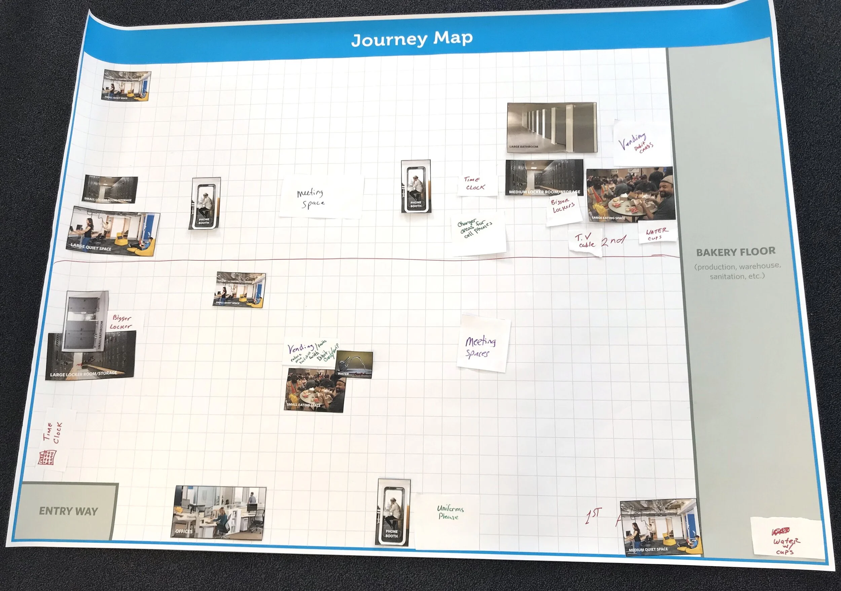Screen dimensions: 841x591
Task: Select the Offices photo near the entry way
Action: [219, 512]
